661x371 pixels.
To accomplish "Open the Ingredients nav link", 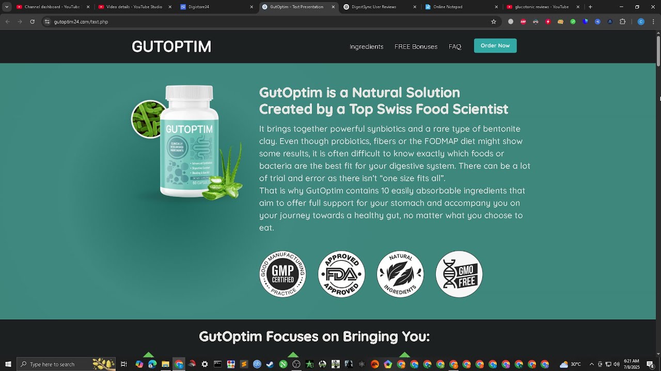I will click(x=366, y=46).
